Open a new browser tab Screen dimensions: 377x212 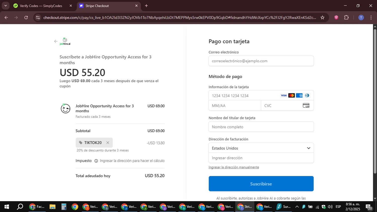(x=146, y=6)
